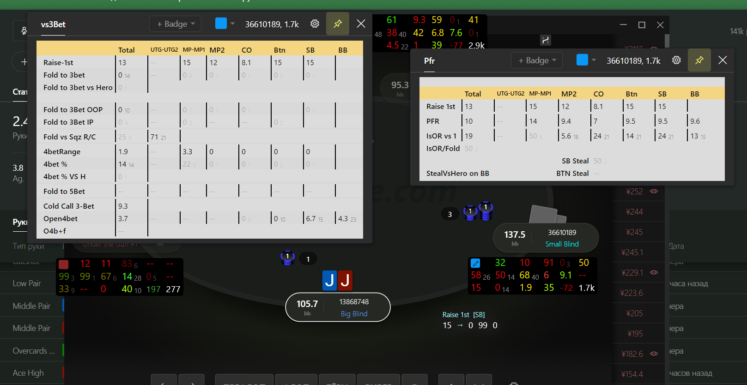The height and width of the screenshot is (385, 747).
Task: Click the SB Steal label in Pfr popup
Action: (x=575, y=161)
